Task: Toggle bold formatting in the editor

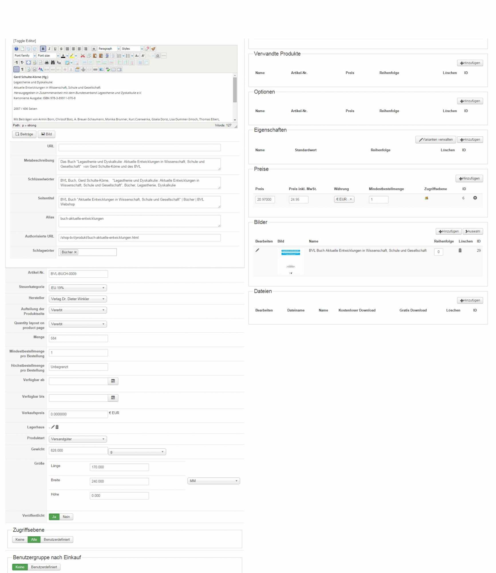Action: (43, 49)
